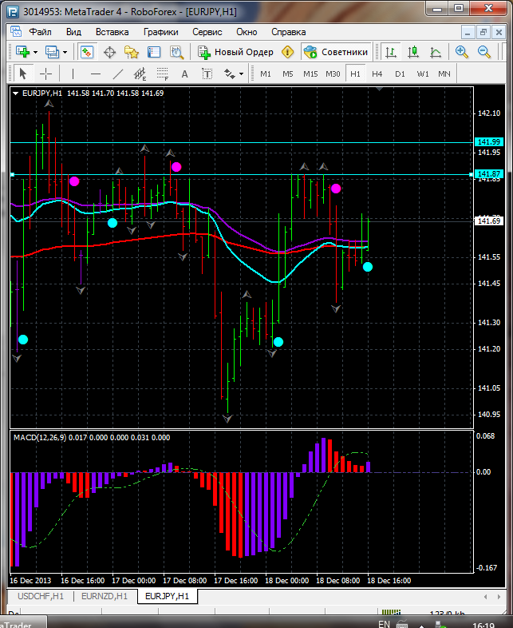The image size is (513, 628).
Task: Open the EURNZD,H1 chart tab
Action: [105, 596]
